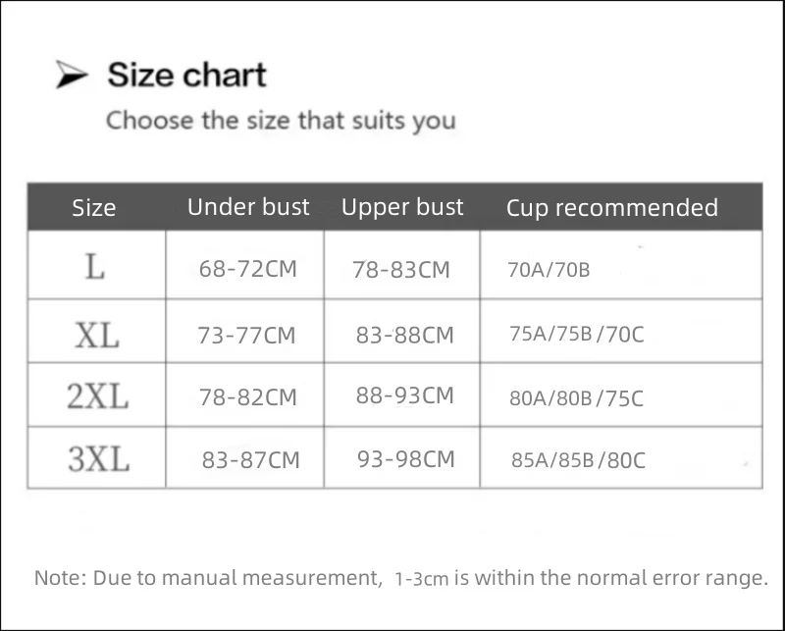Screen dimensions: 785x631
Task: Select the Cup recommended column header
Action: coord(612,208)
